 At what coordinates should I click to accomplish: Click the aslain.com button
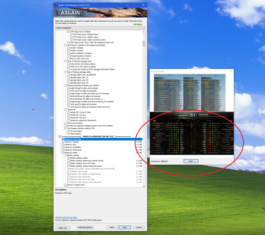click(x=63, y=228)
